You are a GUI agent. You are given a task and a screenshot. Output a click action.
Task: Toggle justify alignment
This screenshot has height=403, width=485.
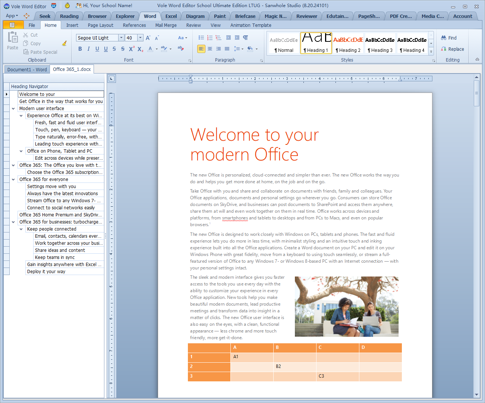click(227, 49)
